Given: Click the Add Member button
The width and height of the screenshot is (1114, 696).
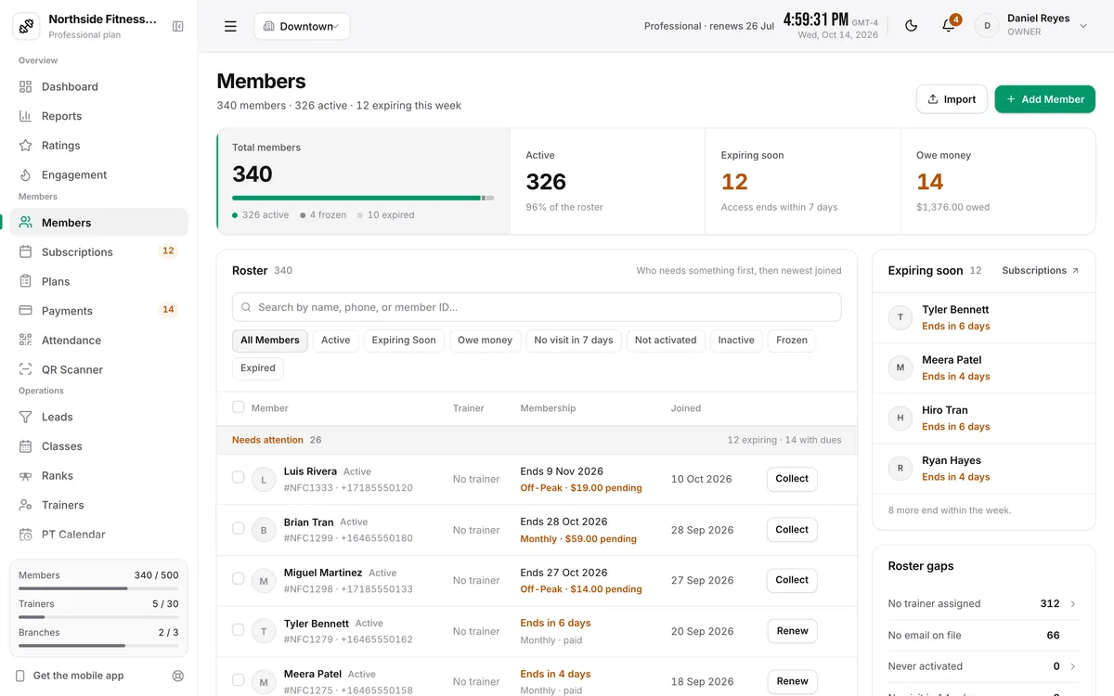Looking at the screenshot, I should point(1044,99).
